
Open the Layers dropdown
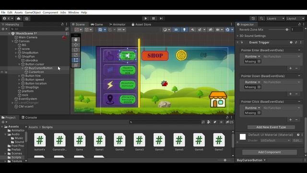pyautogui.click(x=275, y=18)
